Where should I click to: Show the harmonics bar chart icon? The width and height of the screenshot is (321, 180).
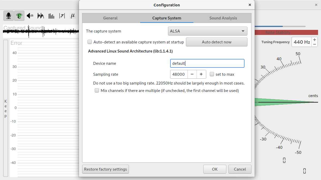click(x=51, y=16)
